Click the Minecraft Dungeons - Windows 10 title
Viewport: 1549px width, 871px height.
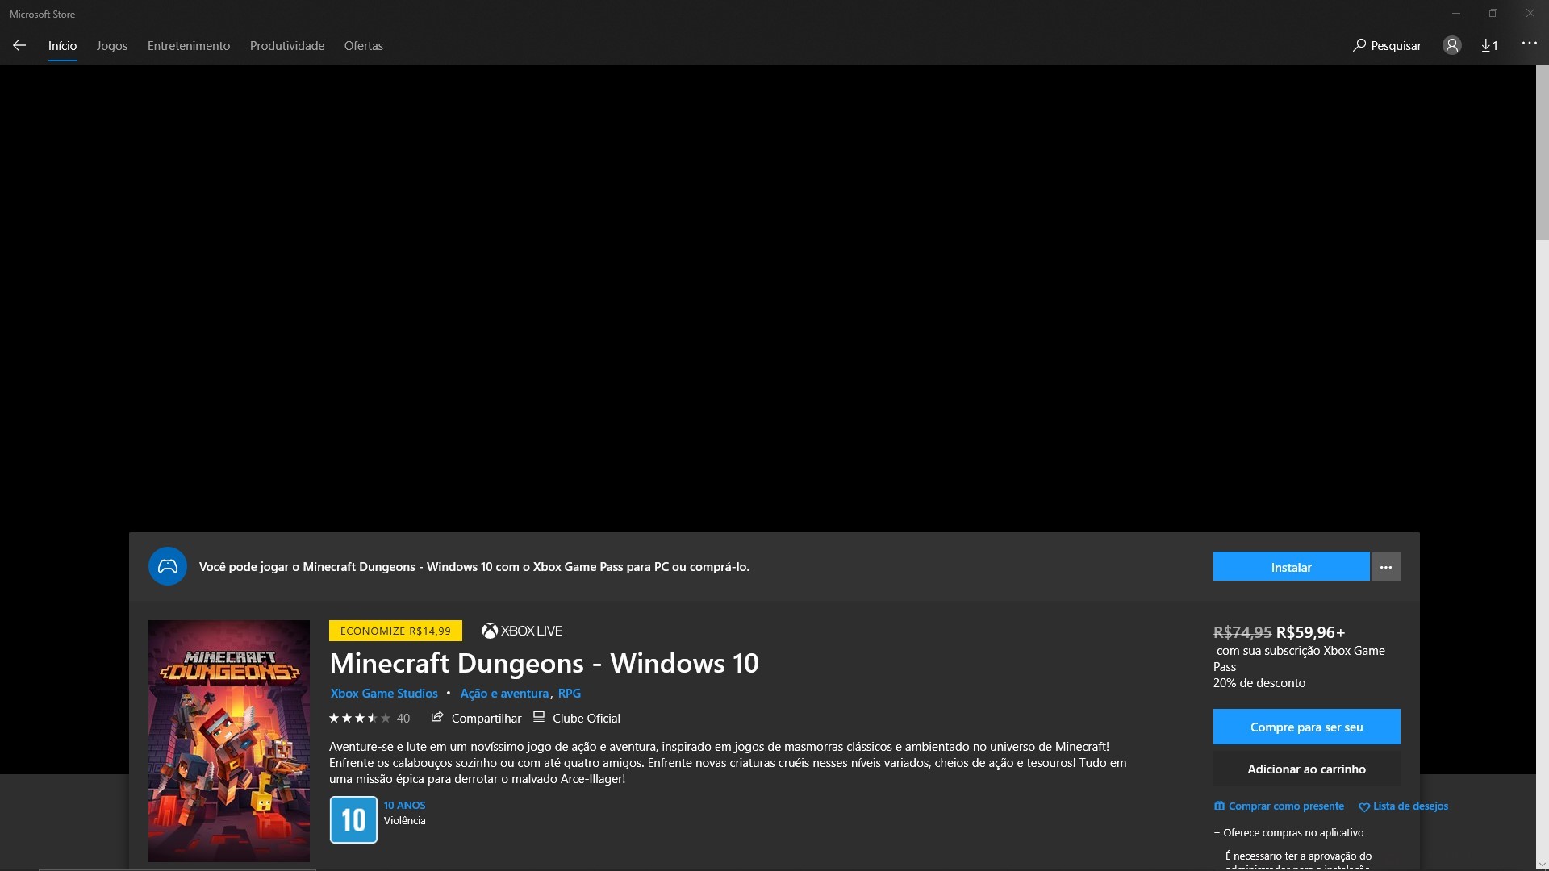544,664
